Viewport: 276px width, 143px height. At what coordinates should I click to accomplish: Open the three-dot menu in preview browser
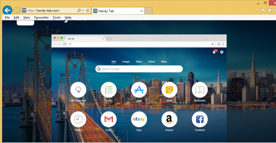click(x=223, y=44)
